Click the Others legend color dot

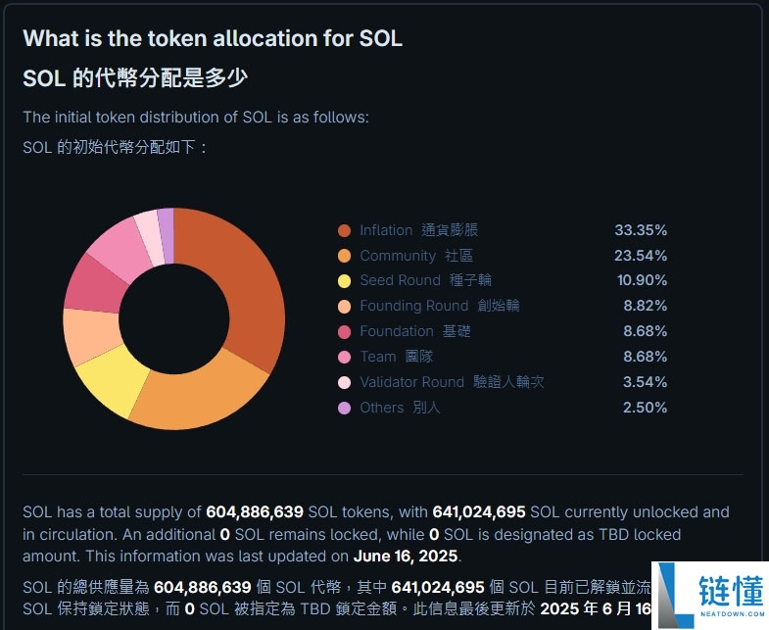coord(344,409)
